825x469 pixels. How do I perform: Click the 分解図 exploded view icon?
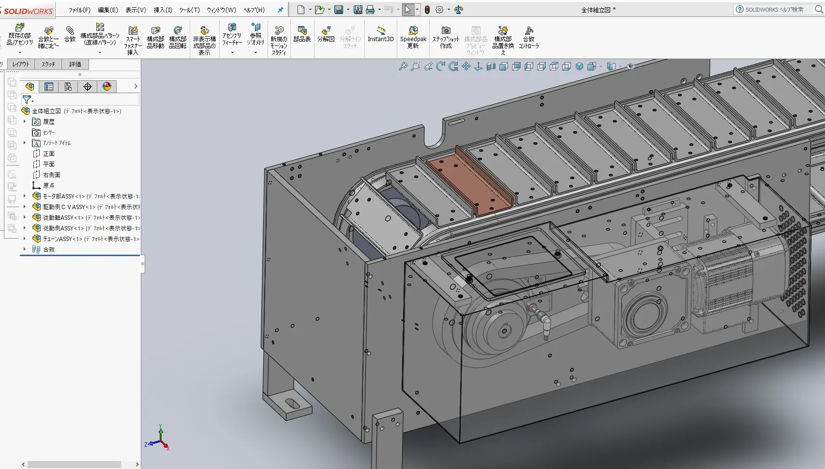326,34
